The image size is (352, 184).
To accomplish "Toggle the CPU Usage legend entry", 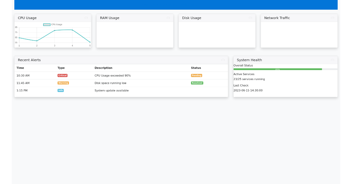I will (52, 25).
